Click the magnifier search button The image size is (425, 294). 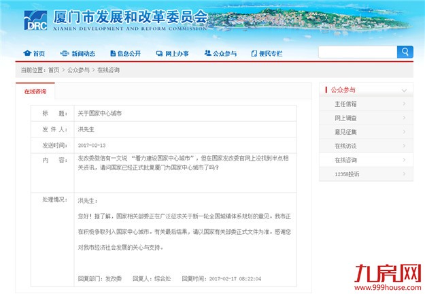pyautogui.click(x=405, y=52)
